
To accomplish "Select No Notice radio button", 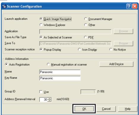I will tap(111, 50).
